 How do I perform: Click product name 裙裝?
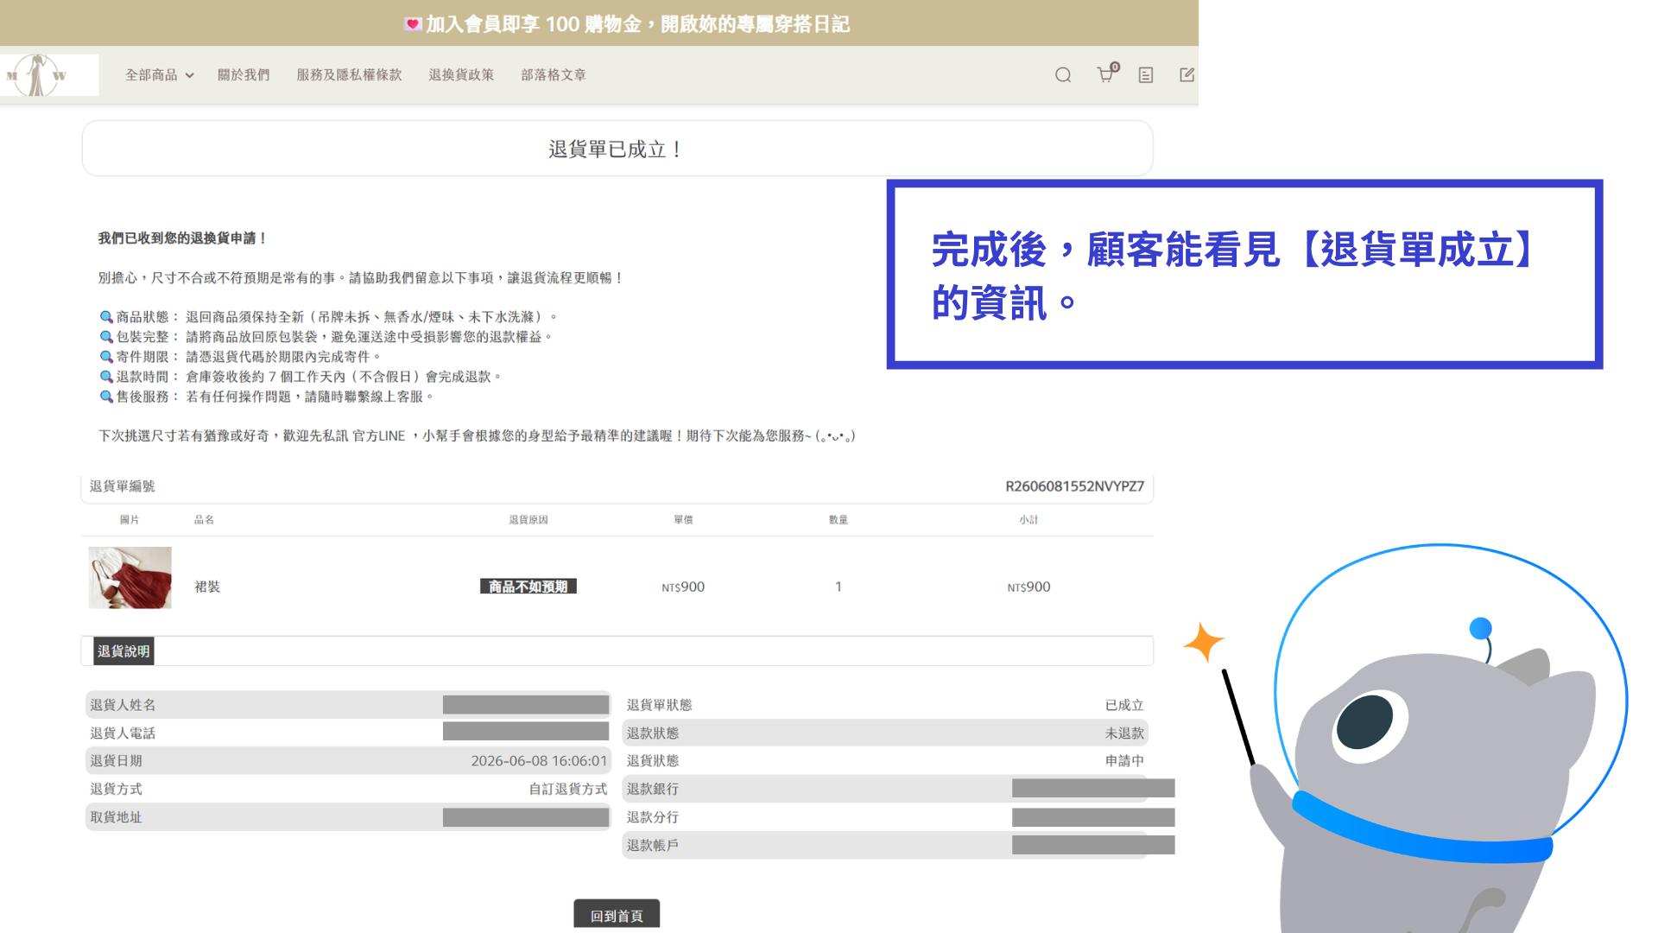(x=207, y=587)
